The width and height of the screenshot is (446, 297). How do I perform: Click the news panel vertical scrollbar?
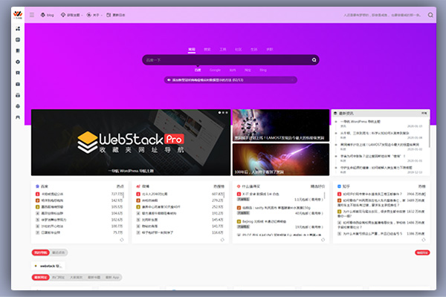(x=429, y=134)
